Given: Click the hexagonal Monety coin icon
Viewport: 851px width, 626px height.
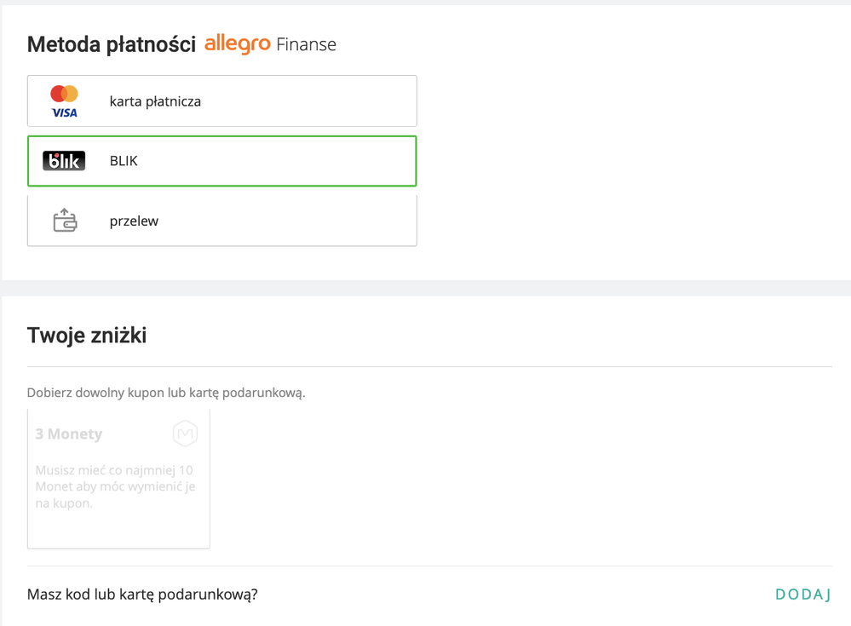Looking at the screenshot, I should pos(185,434).
